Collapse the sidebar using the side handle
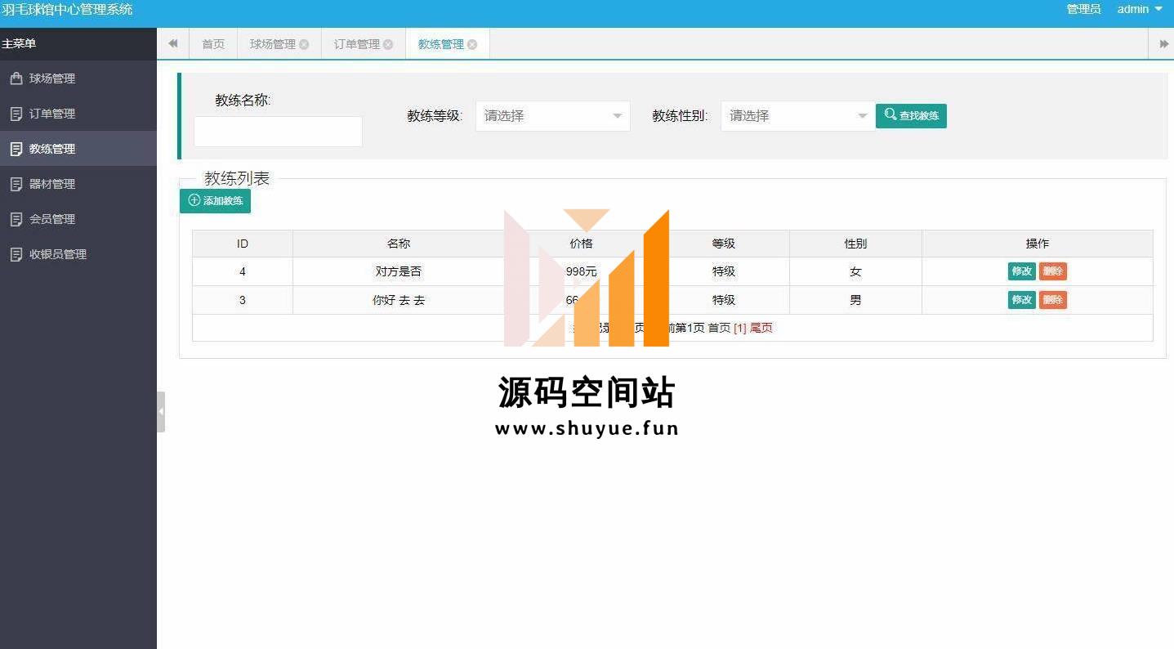1174x649 pixels. pyautogui.click(x=161, y=411)
